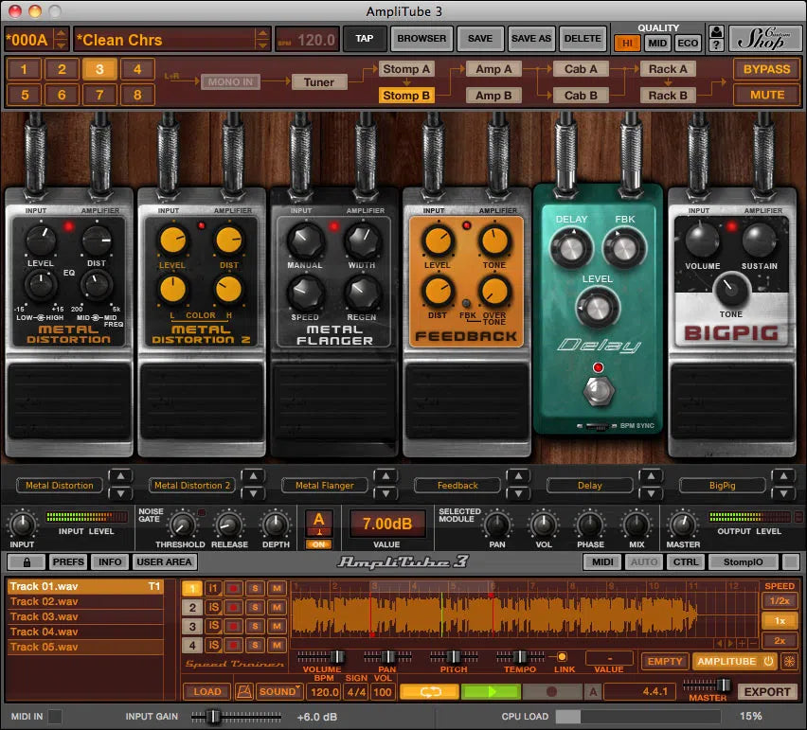Click the SAVE AS button
807x730 pixels.
(530, 39)
